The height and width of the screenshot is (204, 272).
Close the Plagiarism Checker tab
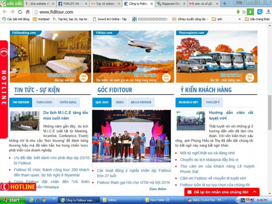pos(184,4)
